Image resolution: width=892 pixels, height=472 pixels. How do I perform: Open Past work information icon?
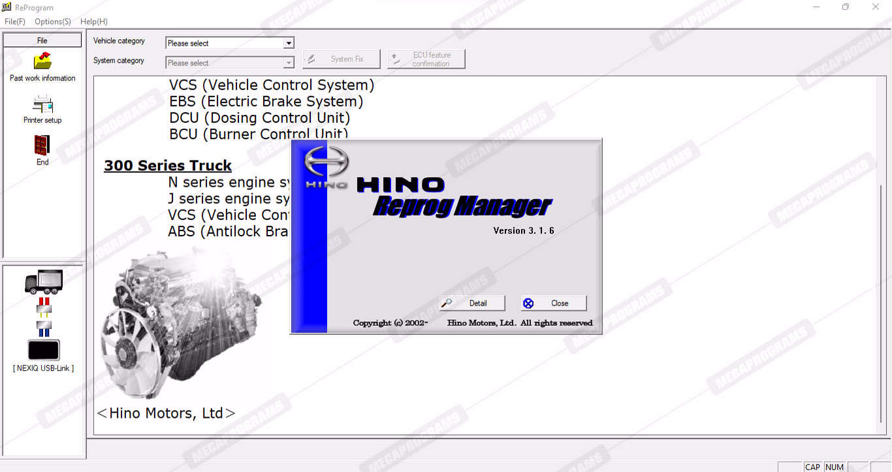pyautogui.click(x=42, y=61)
